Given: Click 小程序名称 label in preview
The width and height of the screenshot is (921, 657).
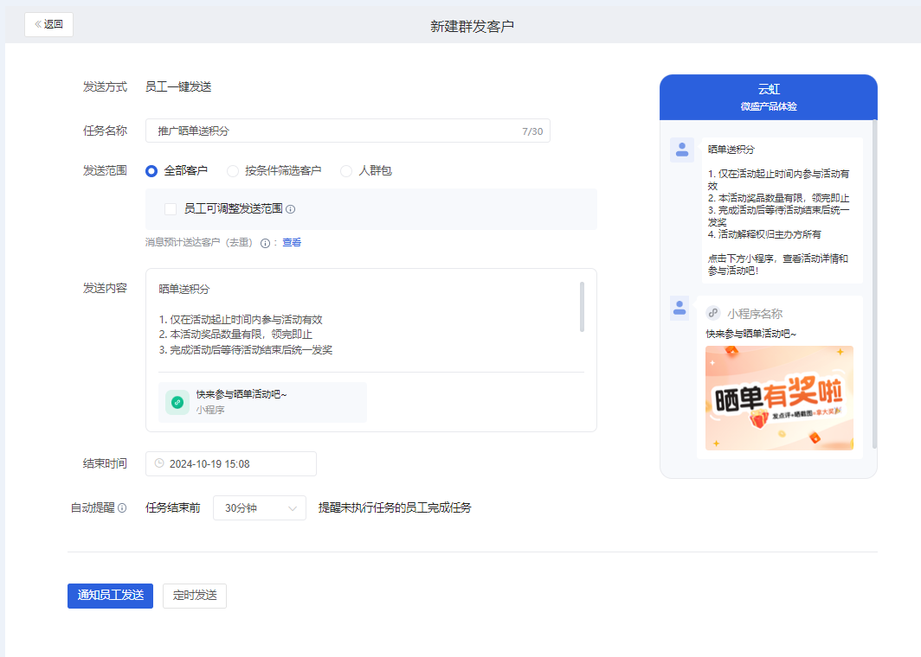Looking at the screenshot, I should tap(755, 314).
